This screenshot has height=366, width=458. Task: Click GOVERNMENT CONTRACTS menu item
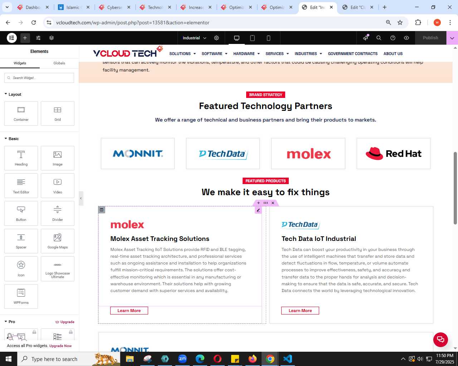click(x=353, y=54)
